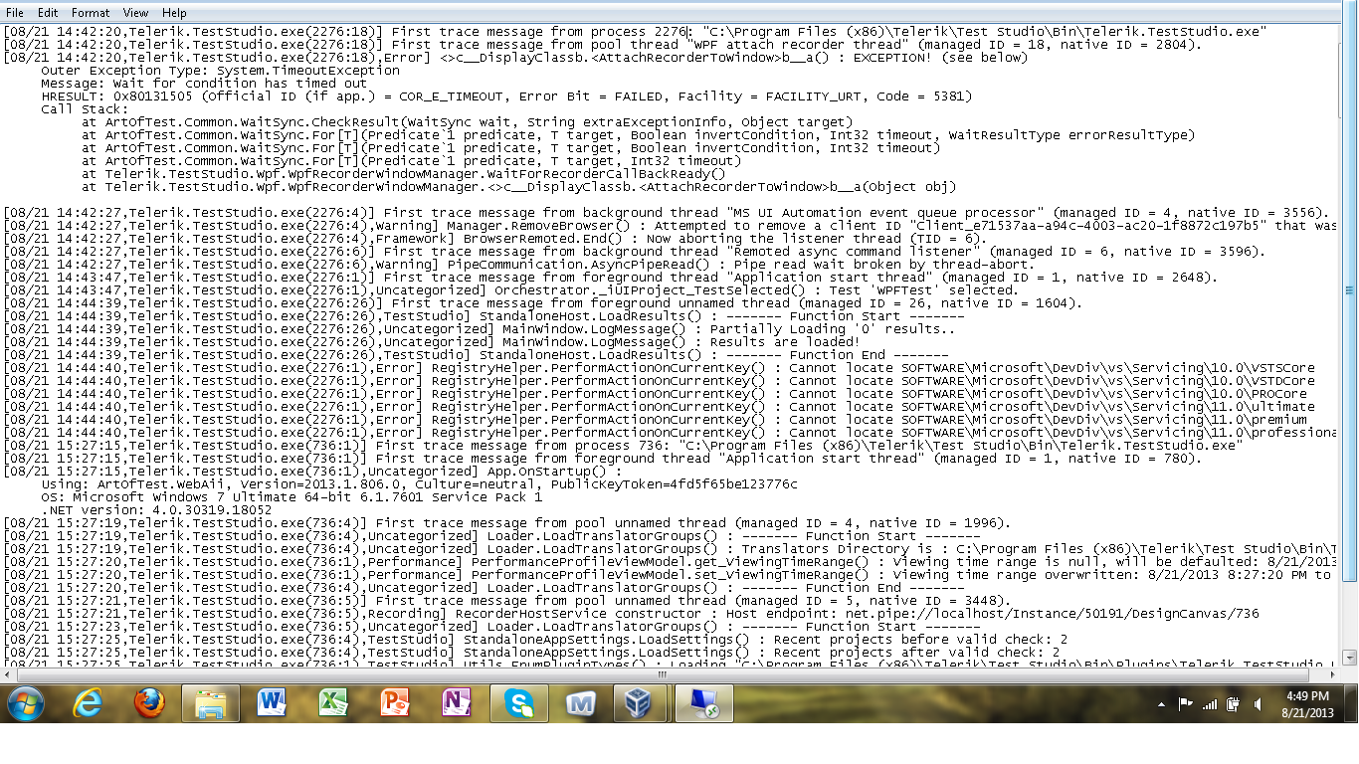Click the ".NET version: 4.0.30319.18052" line
The image size is (1359, 764).
pyautogui.click(x=156, y=510)
